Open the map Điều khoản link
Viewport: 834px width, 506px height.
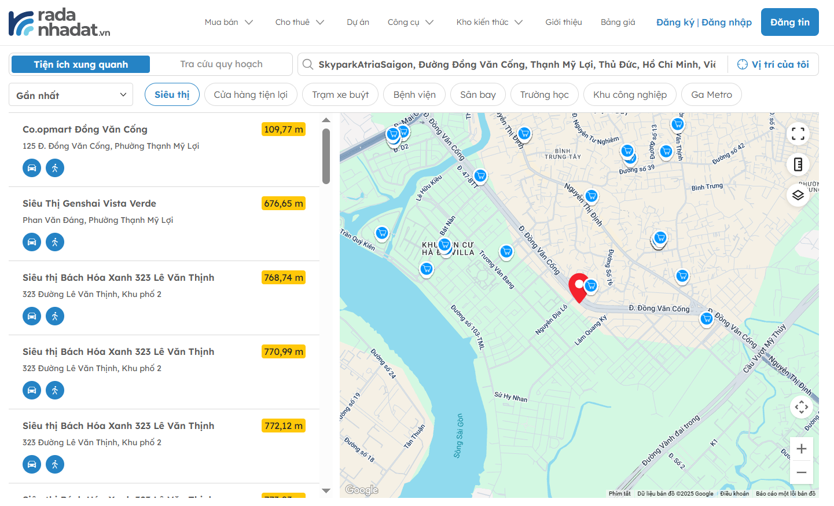[x=734, y=494]
